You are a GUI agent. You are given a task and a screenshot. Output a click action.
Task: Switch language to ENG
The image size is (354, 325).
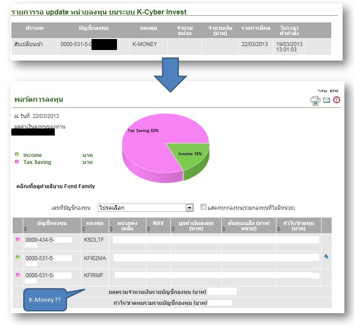point(334,91)
